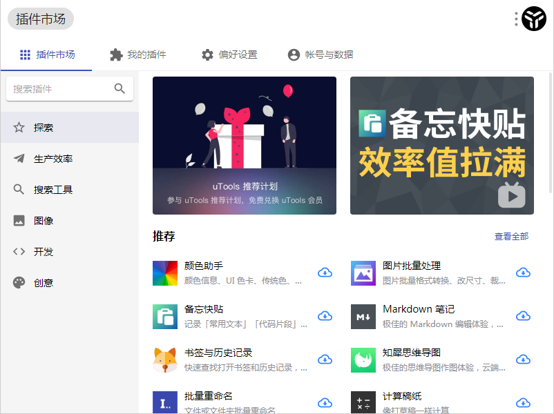The width and height of the screenshot is (554, 414).
Task: Open the 帐号与数据 tab
Action: 321,55
